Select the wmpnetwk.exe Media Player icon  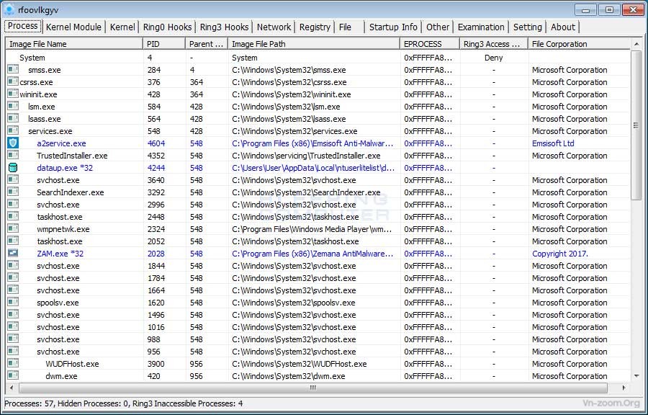[12, 228]
